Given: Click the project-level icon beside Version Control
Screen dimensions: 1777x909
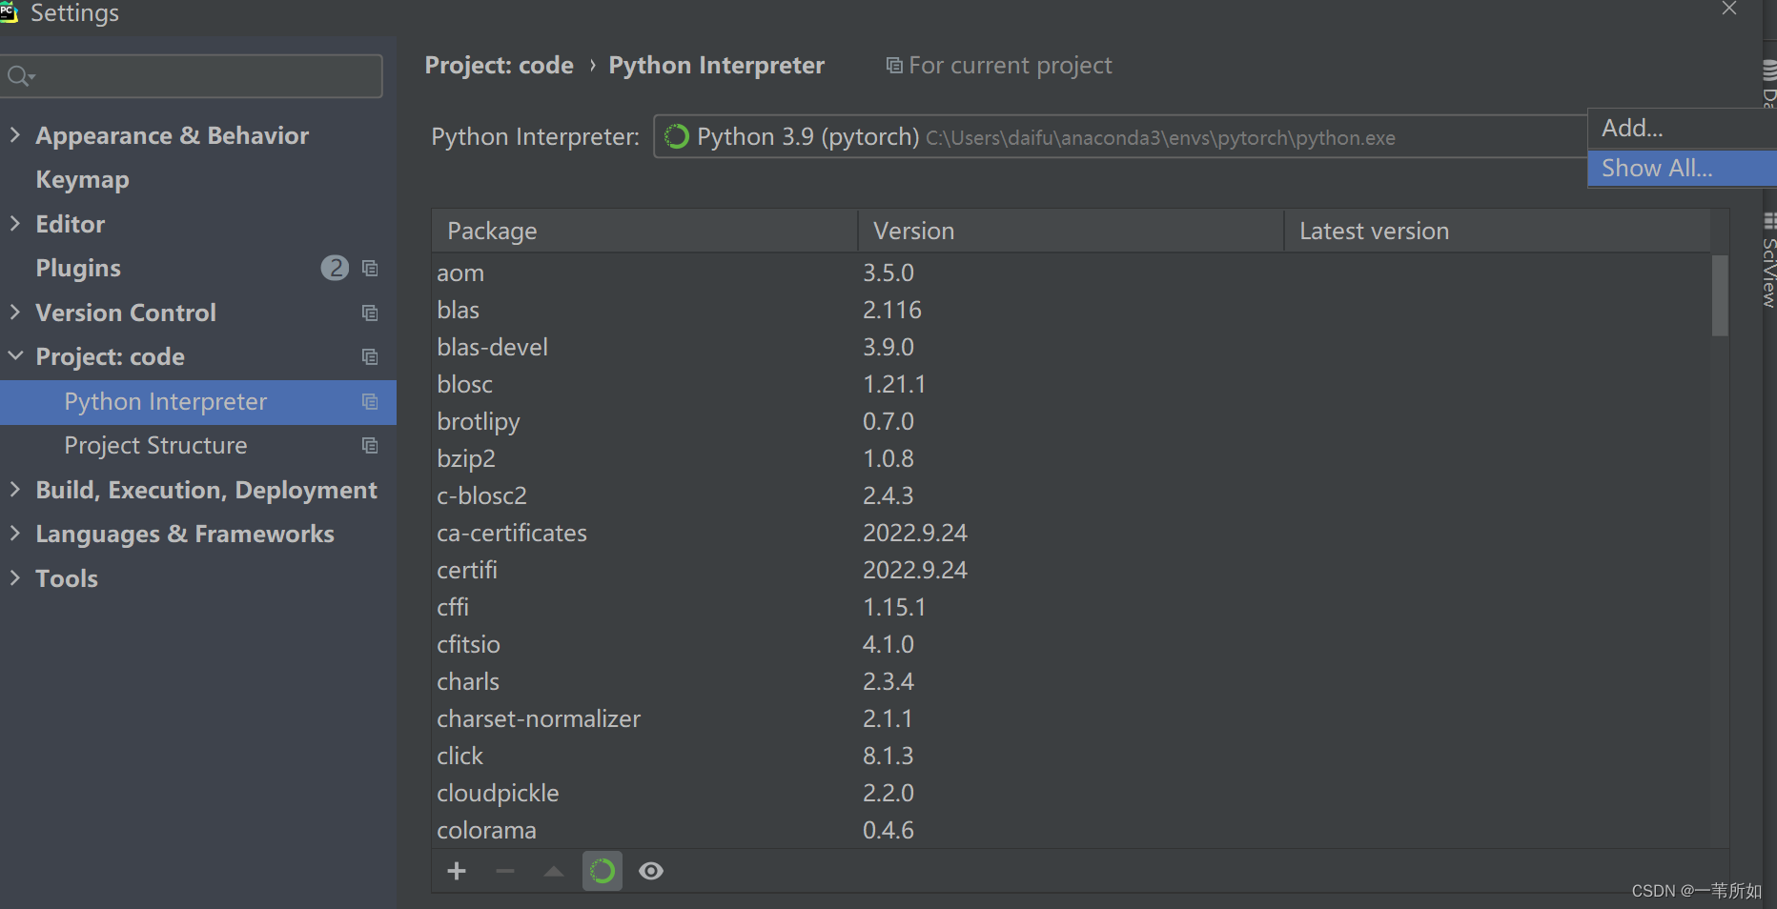Looking at the screenshot, I should pos(370,313).
